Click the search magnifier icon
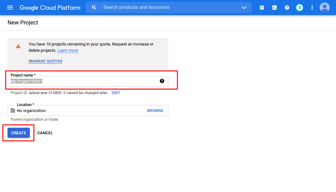The width and height of the screenshot is (336, 192). click(94, 8)
